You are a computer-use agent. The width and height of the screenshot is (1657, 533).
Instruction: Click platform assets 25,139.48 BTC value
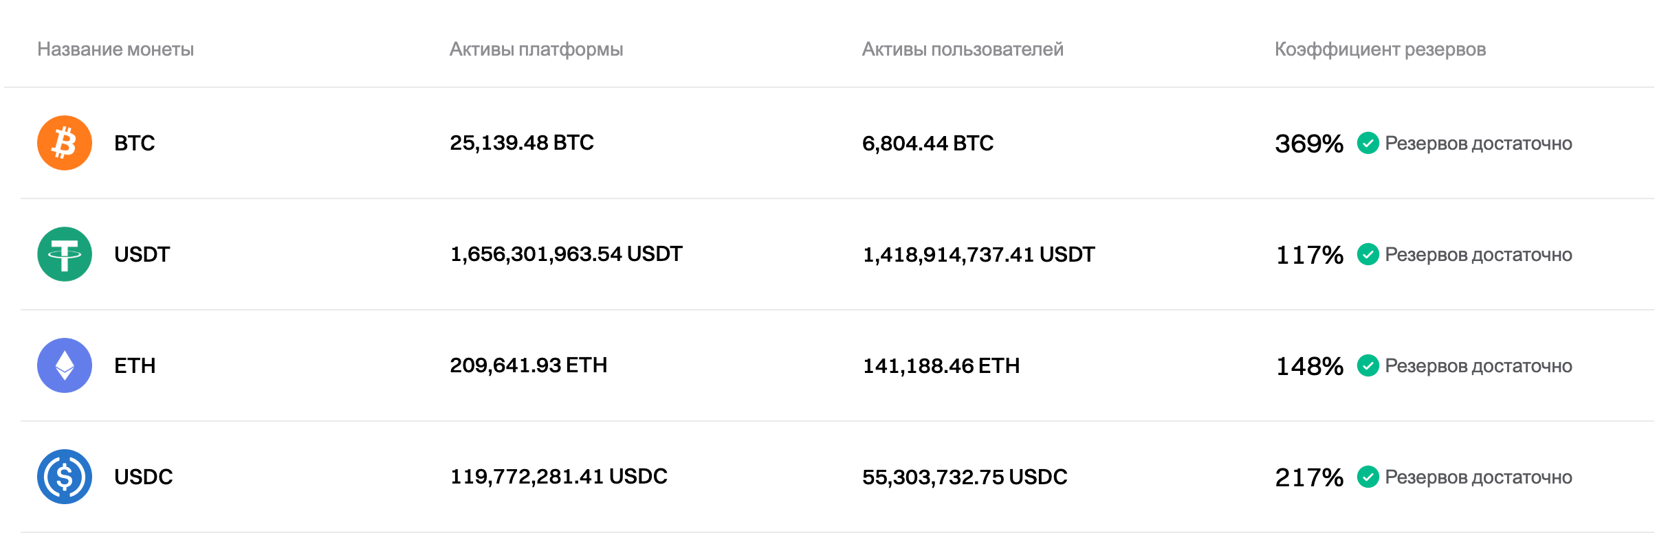(521, 143)
